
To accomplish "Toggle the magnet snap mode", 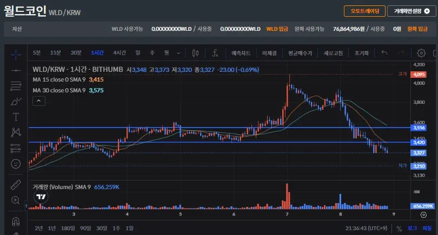I will pos(16,221).
